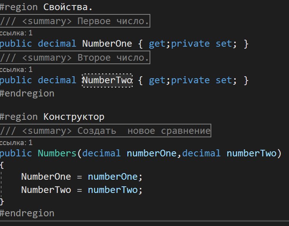Click the last '#endregion' at the bottom
Image resolution: width=289 pixels, height=226 pixels.
(x=27, y=213)
